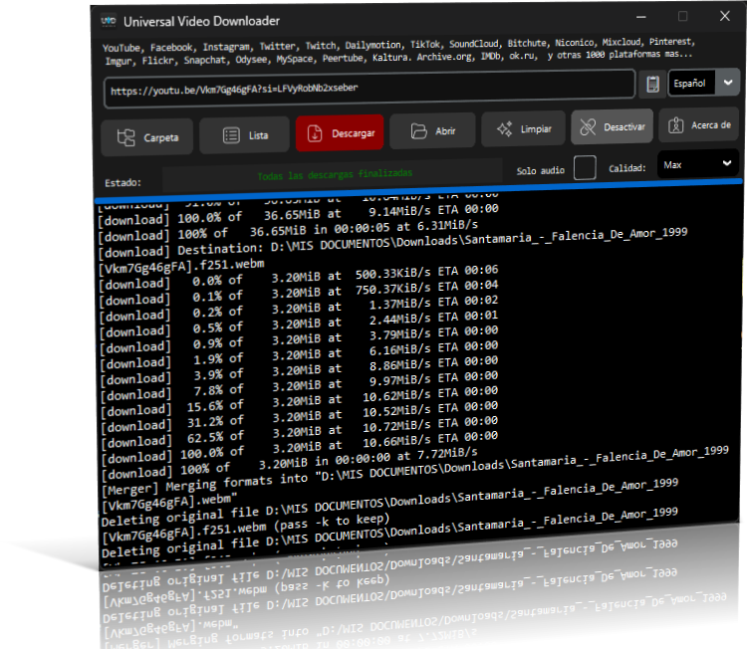This screenshot has height=649, width=747.
Task: Click the 'Solo audio' label
Action: (540, 170)
